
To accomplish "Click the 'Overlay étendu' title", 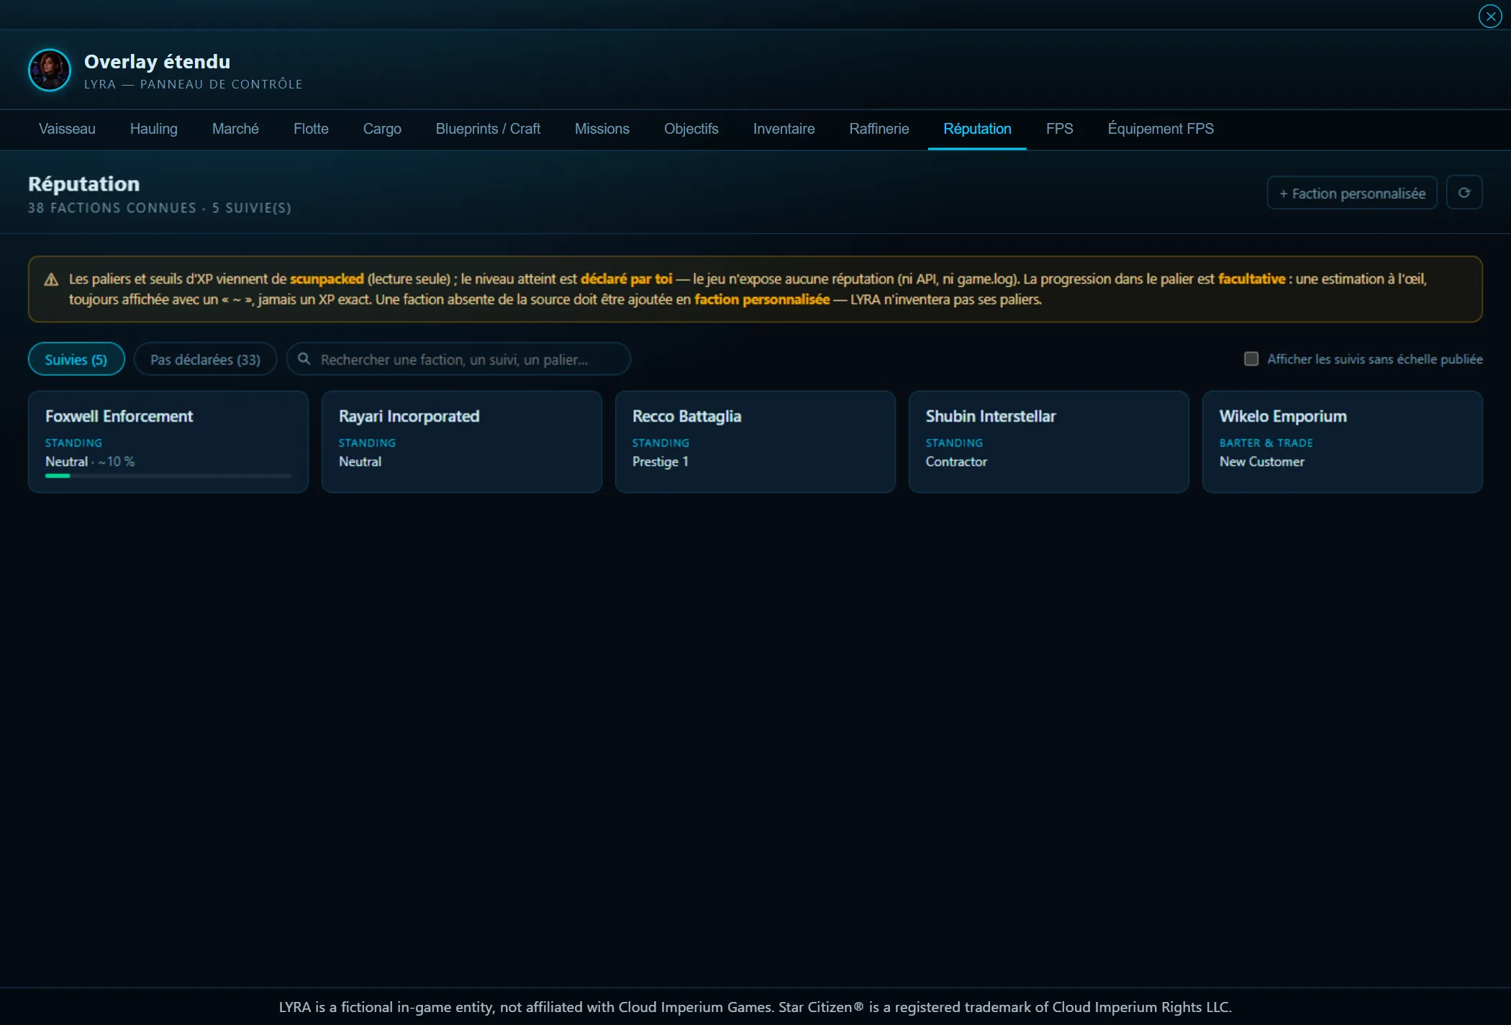I will point(158,62).
